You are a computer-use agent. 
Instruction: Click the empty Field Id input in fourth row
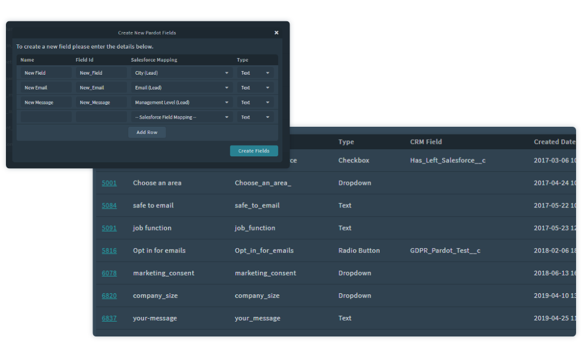pyautogui.click(x=101, y=117)
